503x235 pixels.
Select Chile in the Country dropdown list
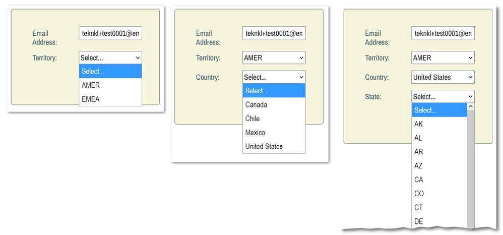pos(274,119)
